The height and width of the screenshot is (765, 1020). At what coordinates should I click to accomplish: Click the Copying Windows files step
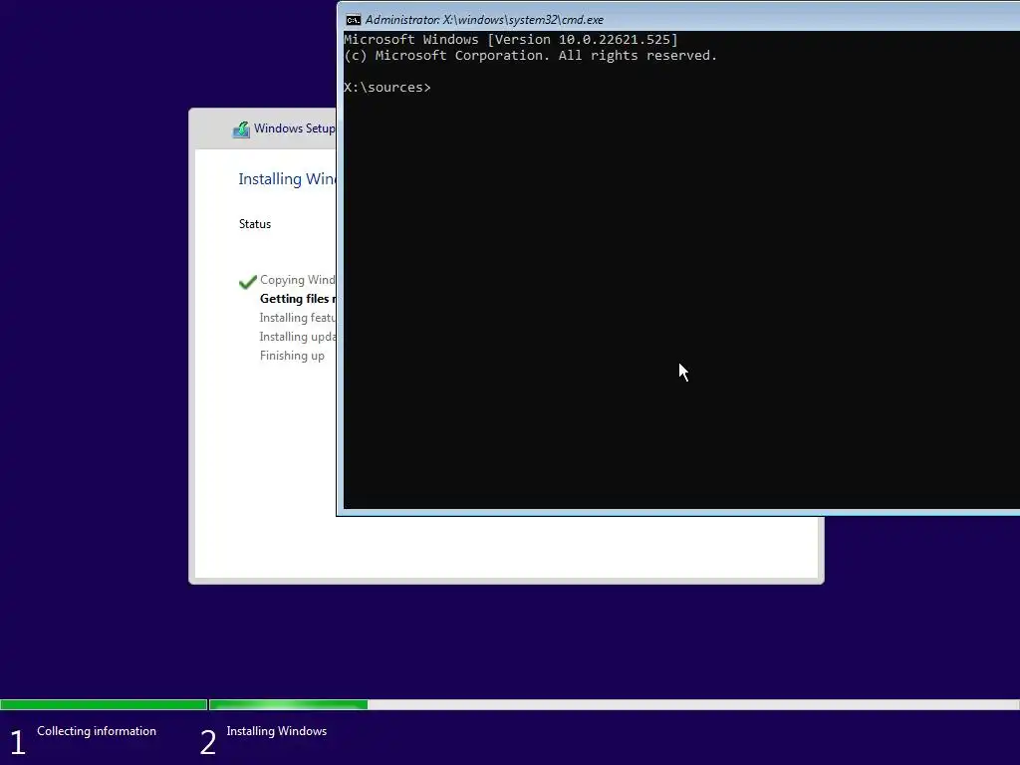point(297,280)
